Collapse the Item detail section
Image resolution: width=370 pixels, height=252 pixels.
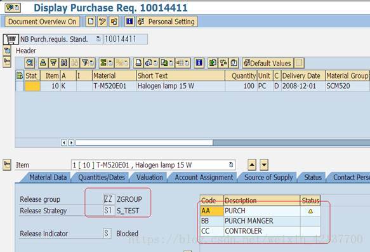7,164
